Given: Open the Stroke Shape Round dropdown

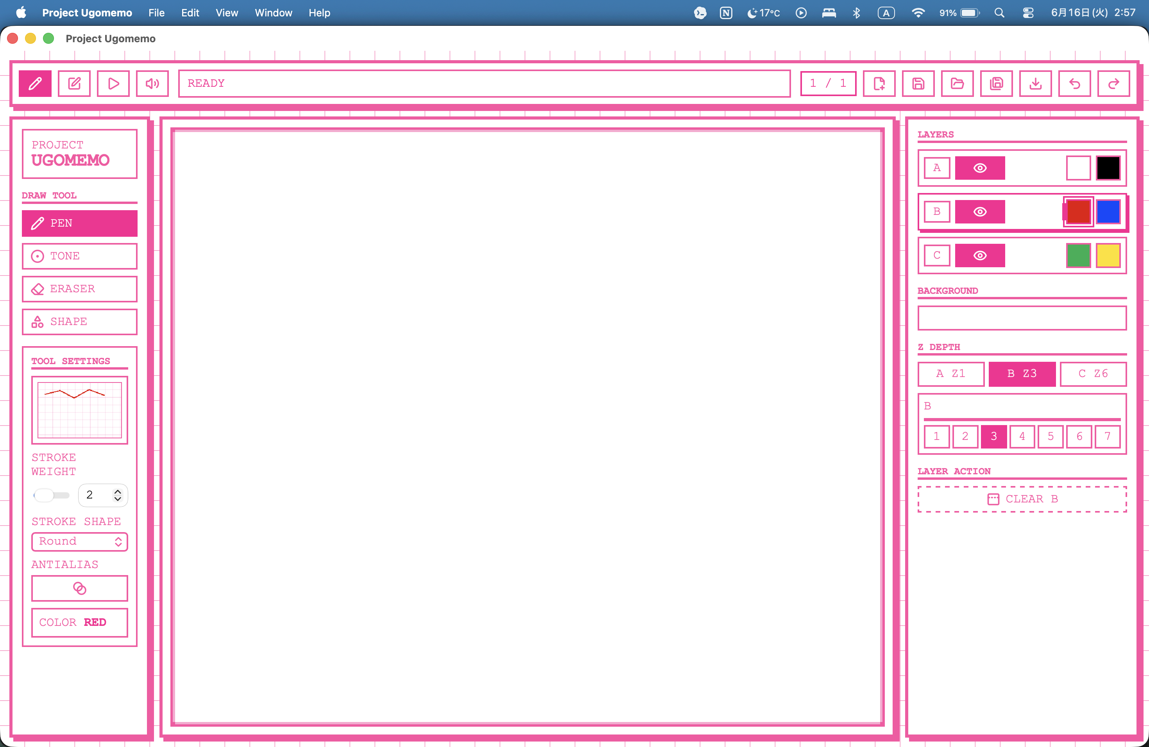Looking at the screenshot, I should click(x=80, y=541).
